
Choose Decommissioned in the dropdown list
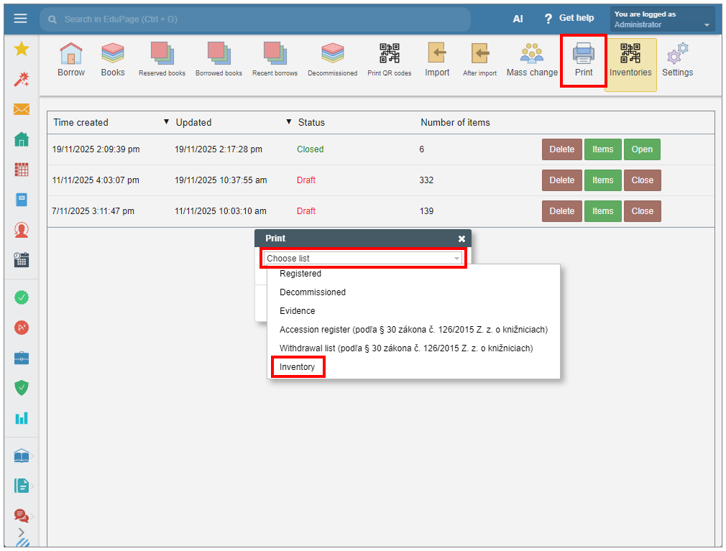(x=313, y=292)
